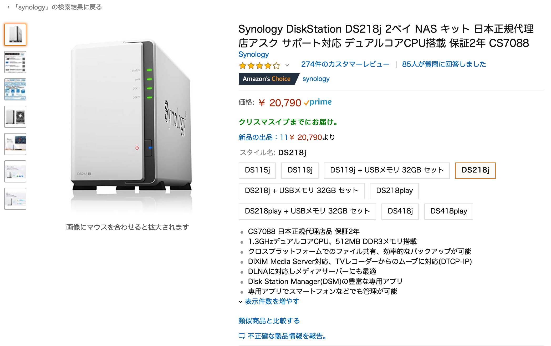The image size is (551, 346).
Task: Click the Amazon's Choice badge
Action: pos(267,79)
